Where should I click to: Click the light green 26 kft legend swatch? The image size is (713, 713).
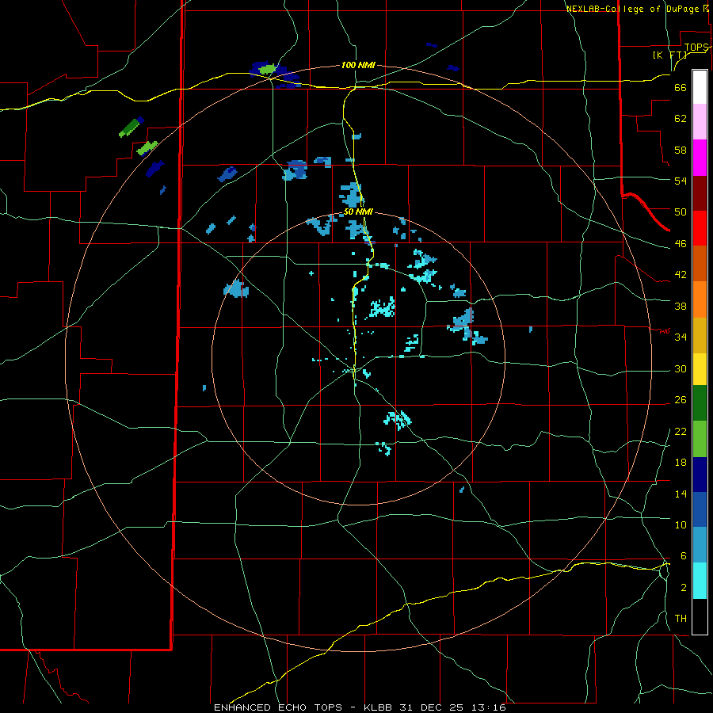coord(700,439)
